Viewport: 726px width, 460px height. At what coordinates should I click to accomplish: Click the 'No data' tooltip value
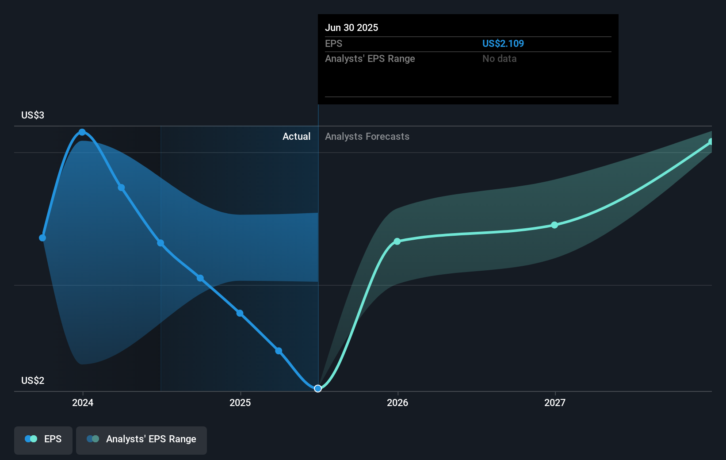500,59
